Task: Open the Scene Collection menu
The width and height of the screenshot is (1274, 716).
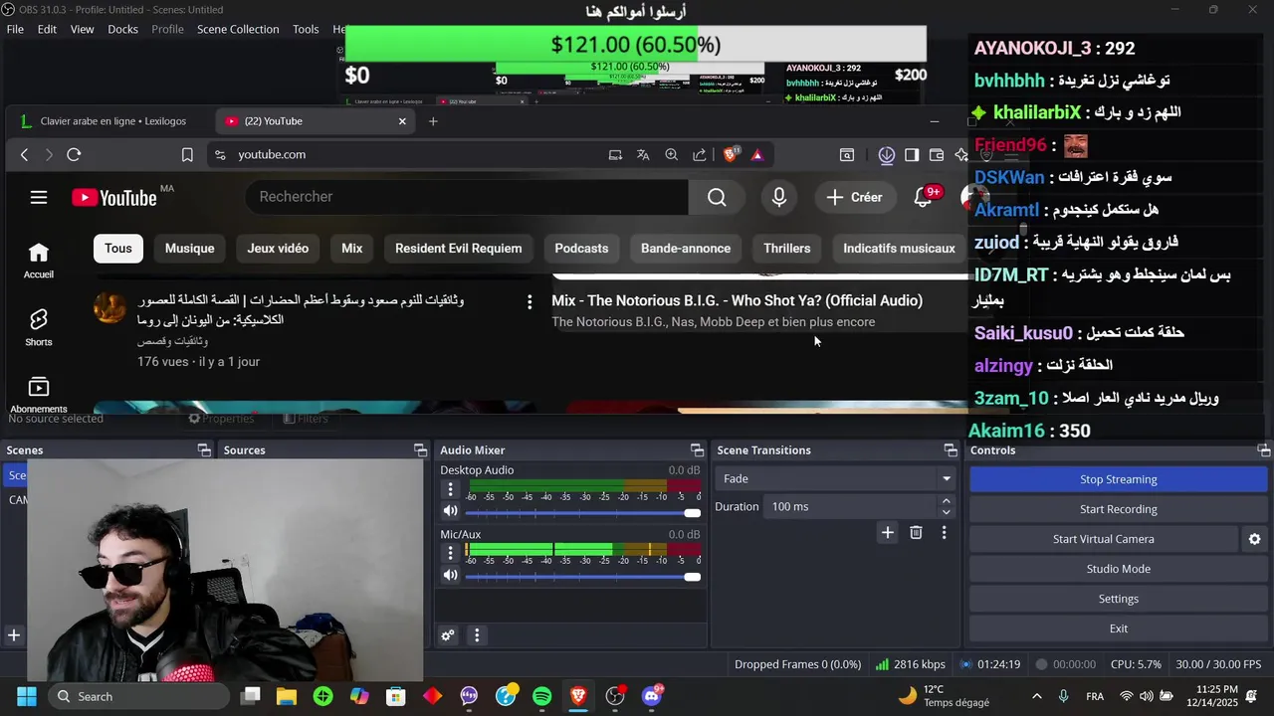Action: [238, 29]
